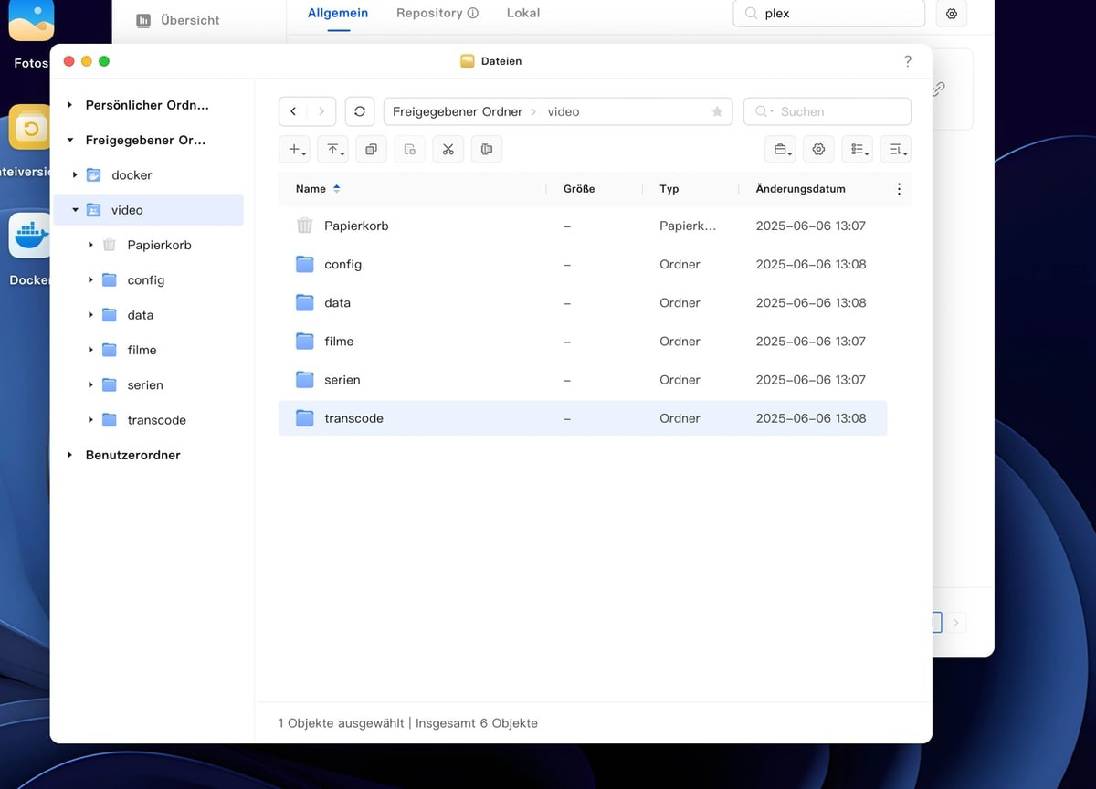Viewport: 1096px width, 789px height.
Task: Add the video folder to favorites (star)
Action: (717, 111)
